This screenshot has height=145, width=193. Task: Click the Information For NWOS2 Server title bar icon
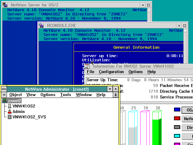tap(87, 66)
